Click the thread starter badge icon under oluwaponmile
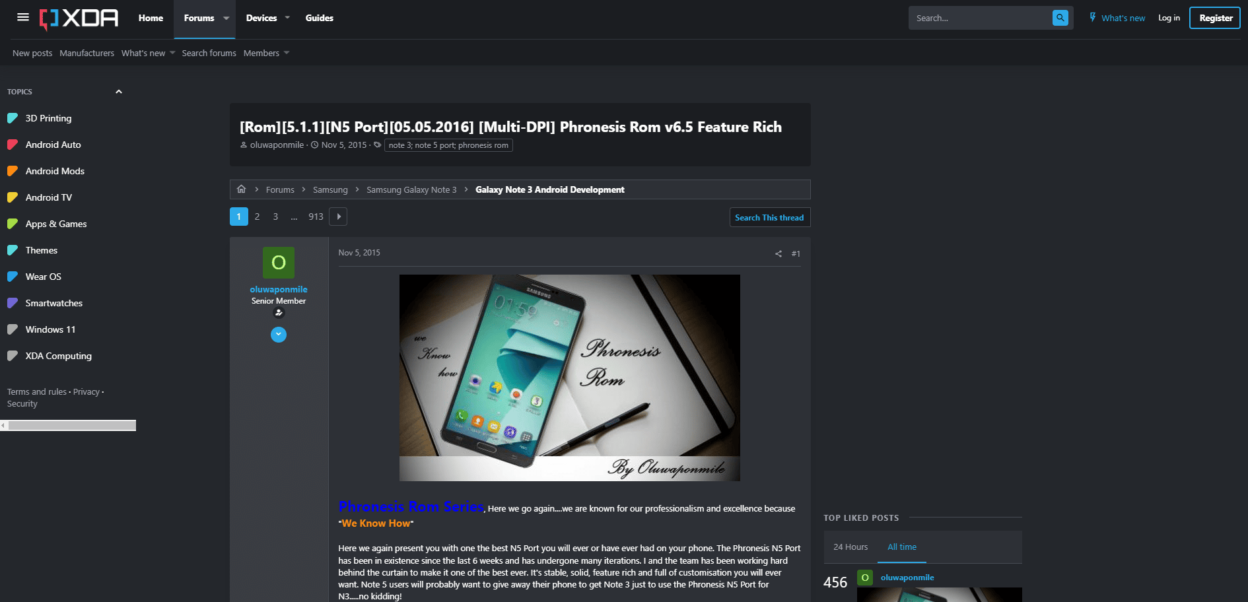Screen dimensions: 1248x602 pyautogui.click(x=279, y=313)
